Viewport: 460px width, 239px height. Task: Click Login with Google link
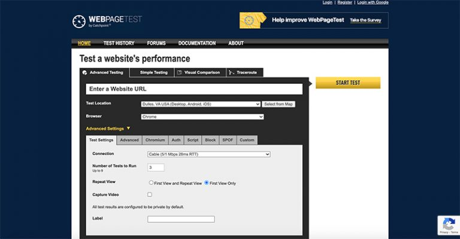pos(373,2)
